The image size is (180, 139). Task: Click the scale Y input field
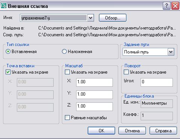click(94, 95)
